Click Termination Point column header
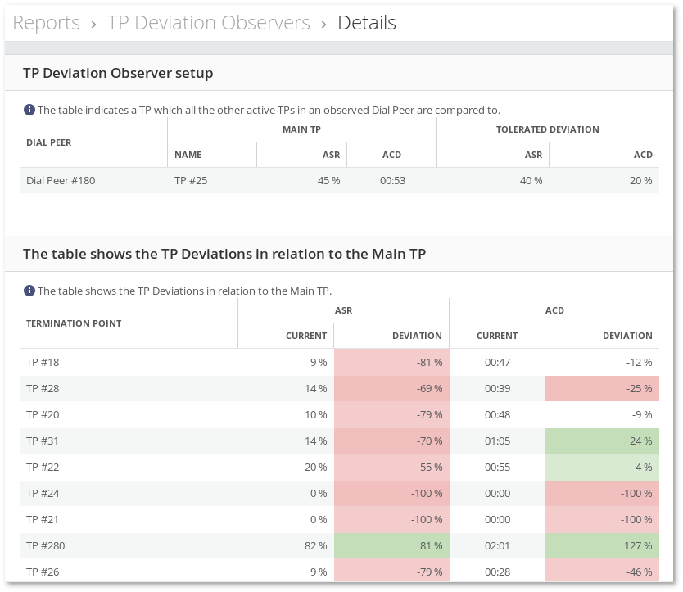The width and height of the screenshot is (683, 592). point(74,323)
